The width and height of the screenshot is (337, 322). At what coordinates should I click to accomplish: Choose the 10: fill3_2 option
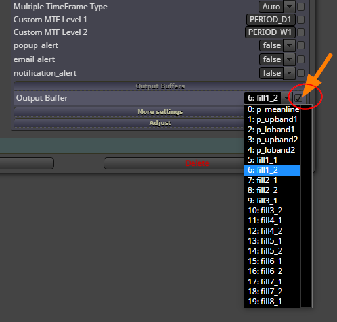pos(272,211)
